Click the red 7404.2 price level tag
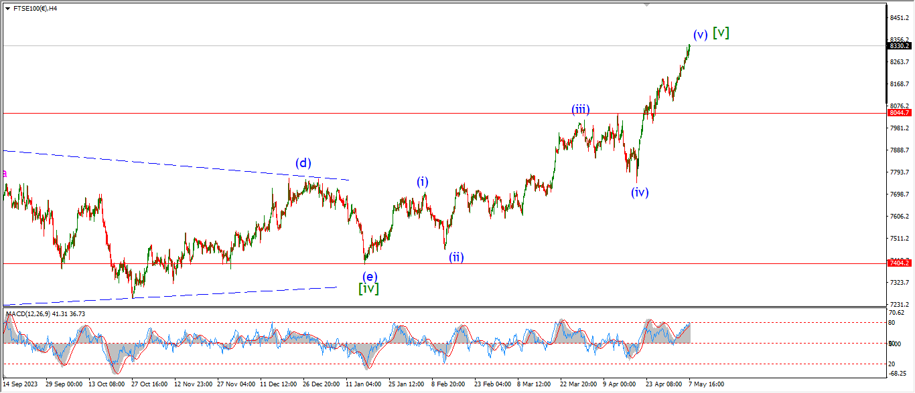Viewport: 915px width, 393px height. (898, 263)
